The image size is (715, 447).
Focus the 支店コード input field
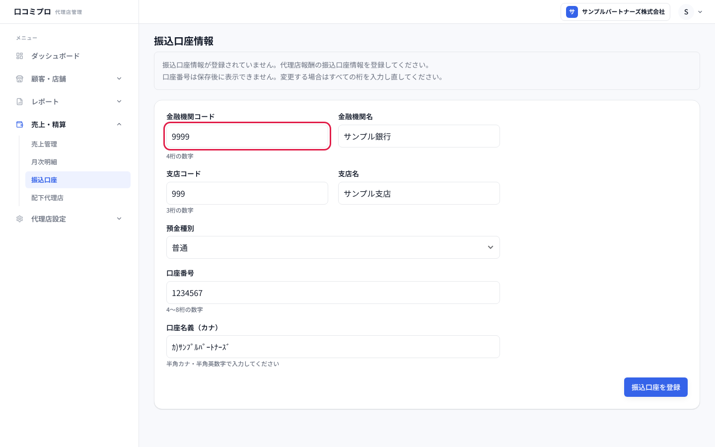(247, 193)
